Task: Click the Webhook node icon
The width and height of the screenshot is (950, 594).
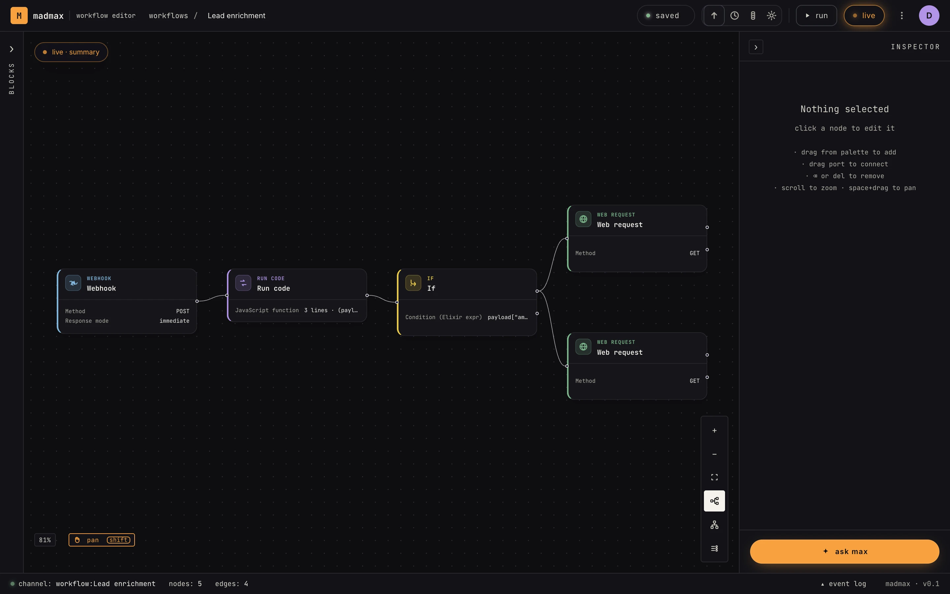Action: pos(73,283)
